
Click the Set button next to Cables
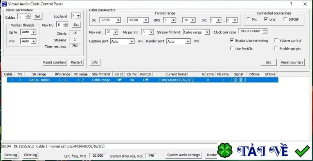pyautogui.click(x=38, y=16)
